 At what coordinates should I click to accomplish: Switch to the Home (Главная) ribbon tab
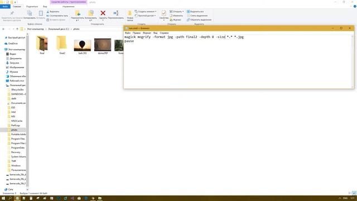(17, 6)
